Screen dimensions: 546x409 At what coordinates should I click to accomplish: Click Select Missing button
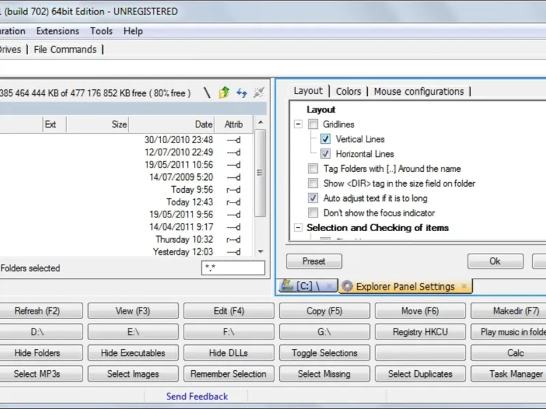pyautogui.click(x=325, y=374)
